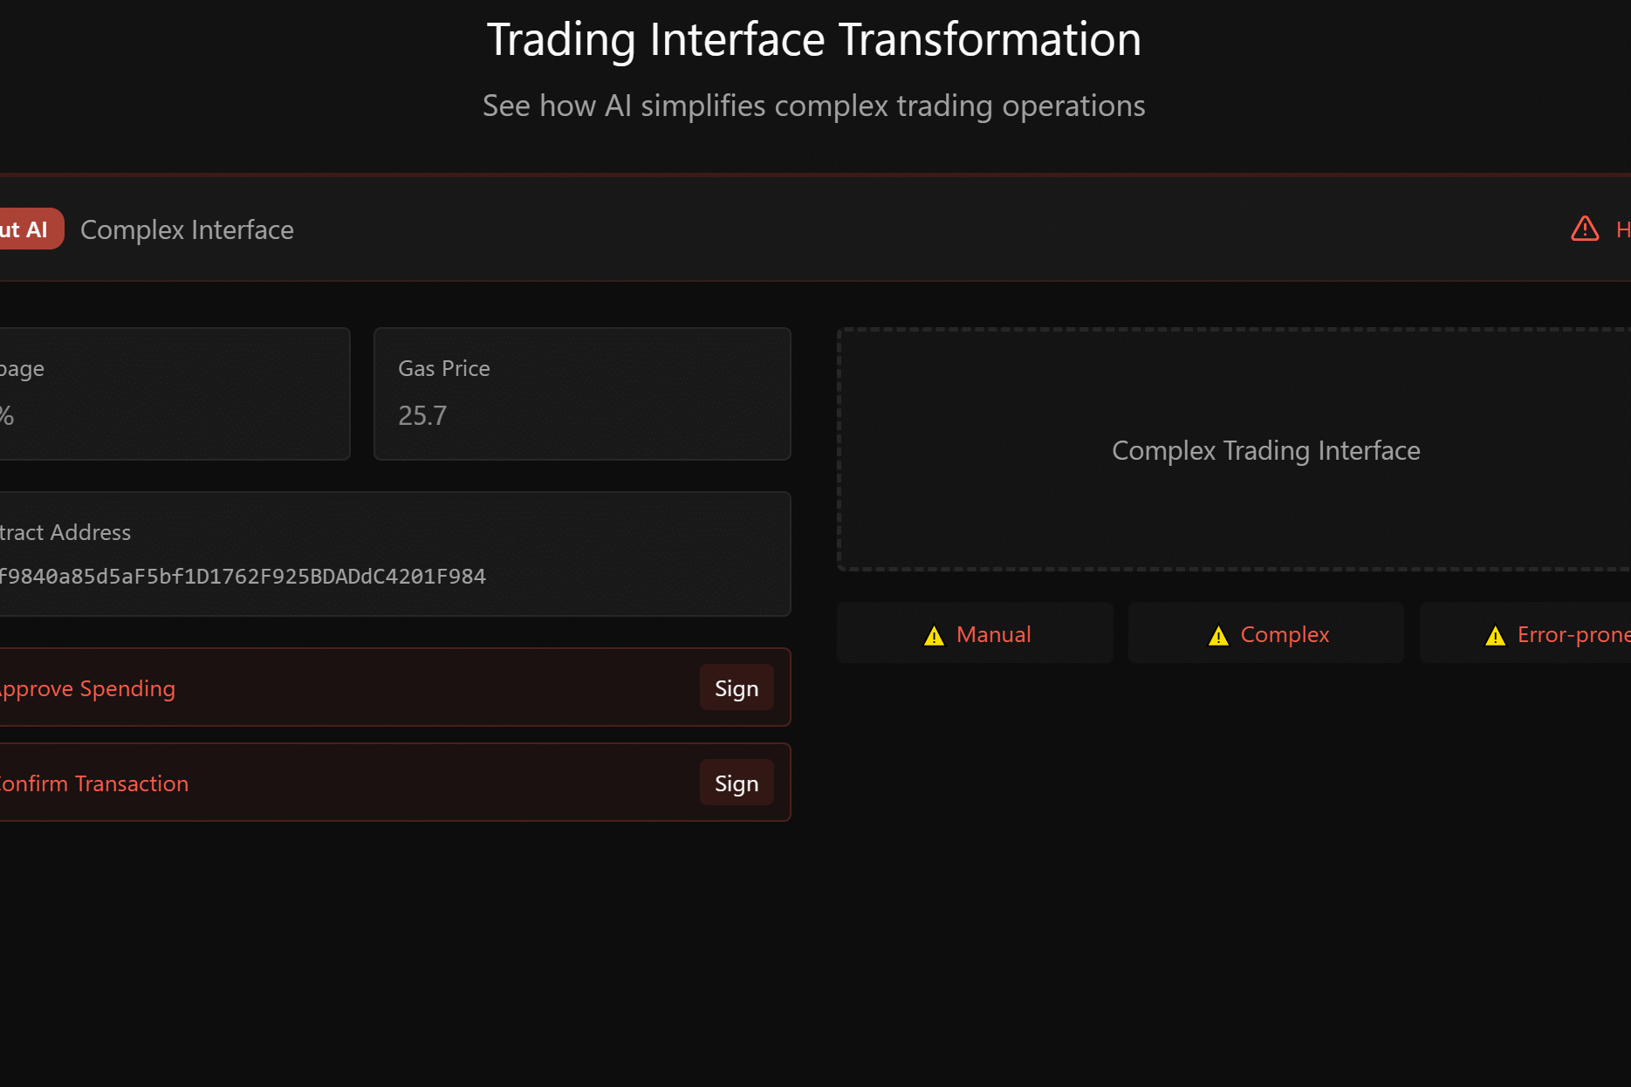
Task: Click the Complex Trading Interface dashed placeholder
Action: point(1264,450)
